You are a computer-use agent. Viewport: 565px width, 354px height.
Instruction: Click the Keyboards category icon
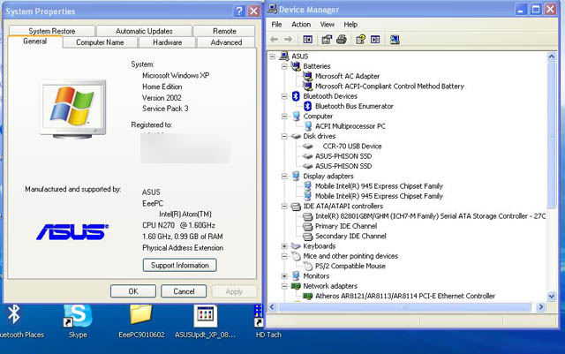tap(297, 245)
